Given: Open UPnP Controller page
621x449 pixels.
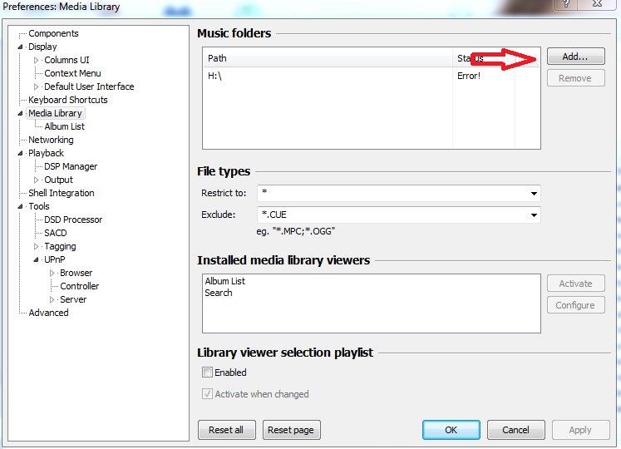Looking at the screenshot, I should point(80,286).
